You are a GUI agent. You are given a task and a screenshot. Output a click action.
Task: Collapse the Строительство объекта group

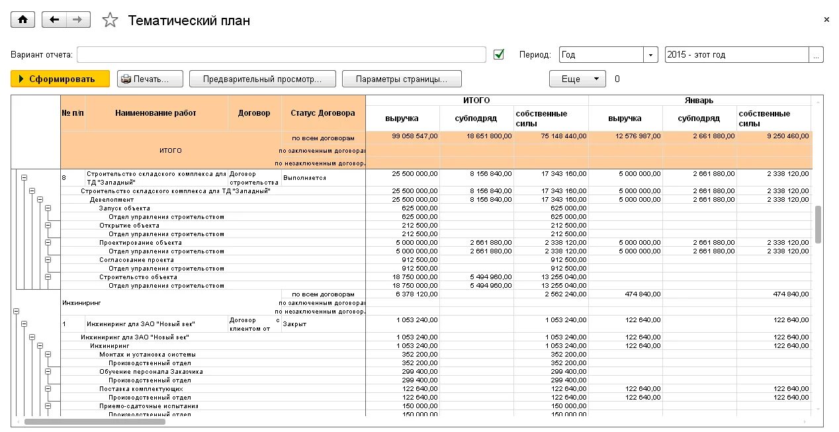(x=48, y=277)
